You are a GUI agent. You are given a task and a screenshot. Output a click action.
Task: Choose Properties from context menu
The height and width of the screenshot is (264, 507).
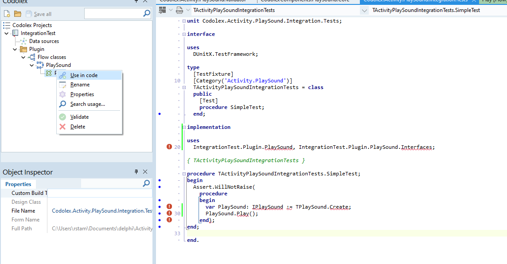tap(90, 94)
